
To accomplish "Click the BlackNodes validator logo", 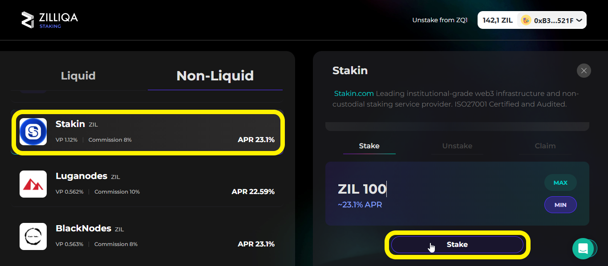I will pos(33,236).
